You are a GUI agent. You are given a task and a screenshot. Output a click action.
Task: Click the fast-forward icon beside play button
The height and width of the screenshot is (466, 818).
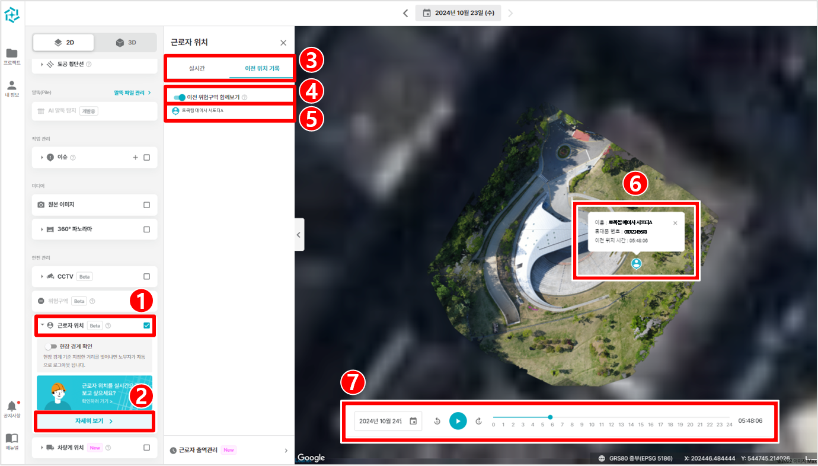point(479,421)
